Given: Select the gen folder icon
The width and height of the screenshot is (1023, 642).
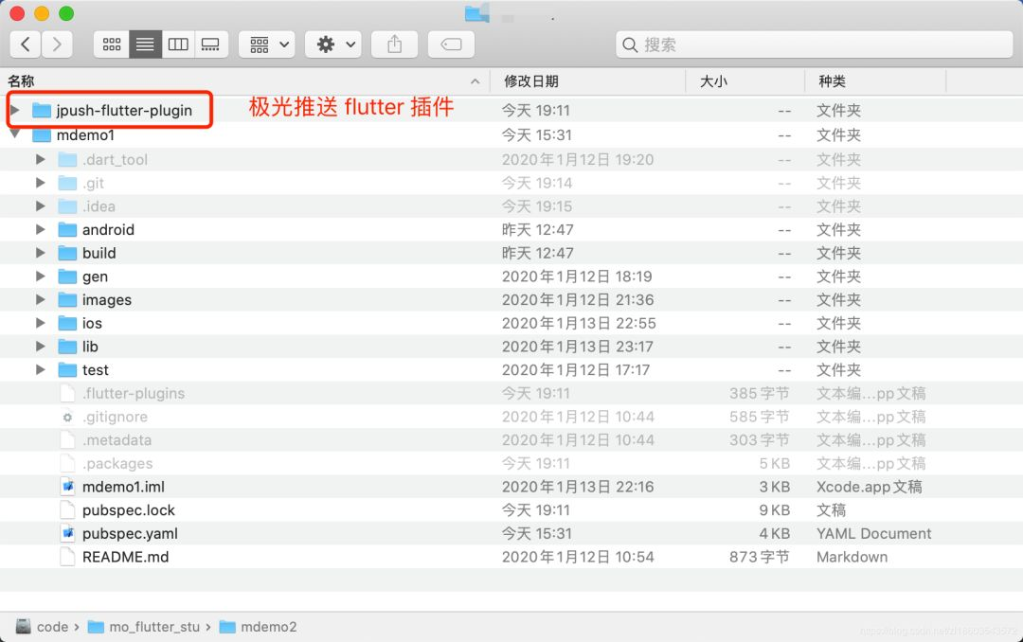Looking at the screenshot, I should click(67, 276).
